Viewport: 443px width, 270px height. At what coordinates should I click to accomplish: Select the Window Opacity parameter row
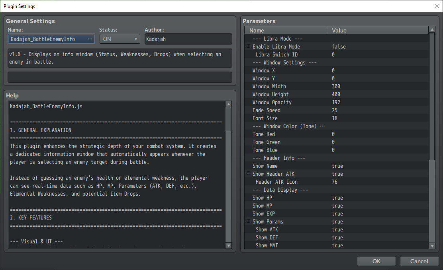[337, 102]
